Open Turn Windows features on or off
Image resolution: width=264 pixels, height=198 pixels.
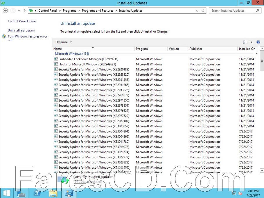point(27,38)
